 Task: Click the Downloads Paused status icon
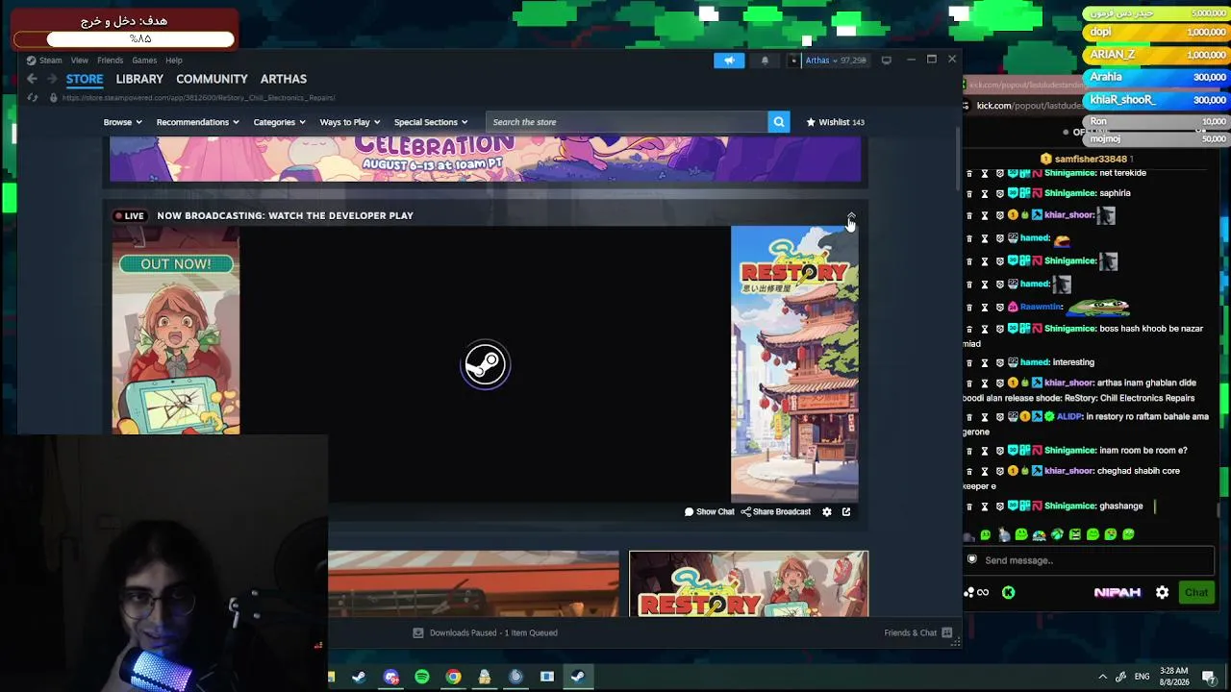point(418,632)
